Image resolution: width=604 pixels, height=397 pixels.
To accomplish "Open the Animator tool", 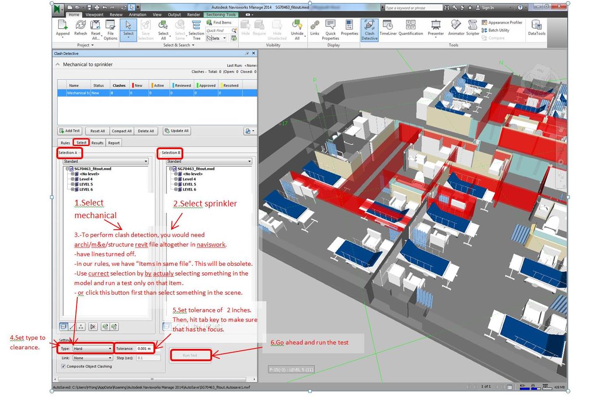I will (x=456, y=28).
